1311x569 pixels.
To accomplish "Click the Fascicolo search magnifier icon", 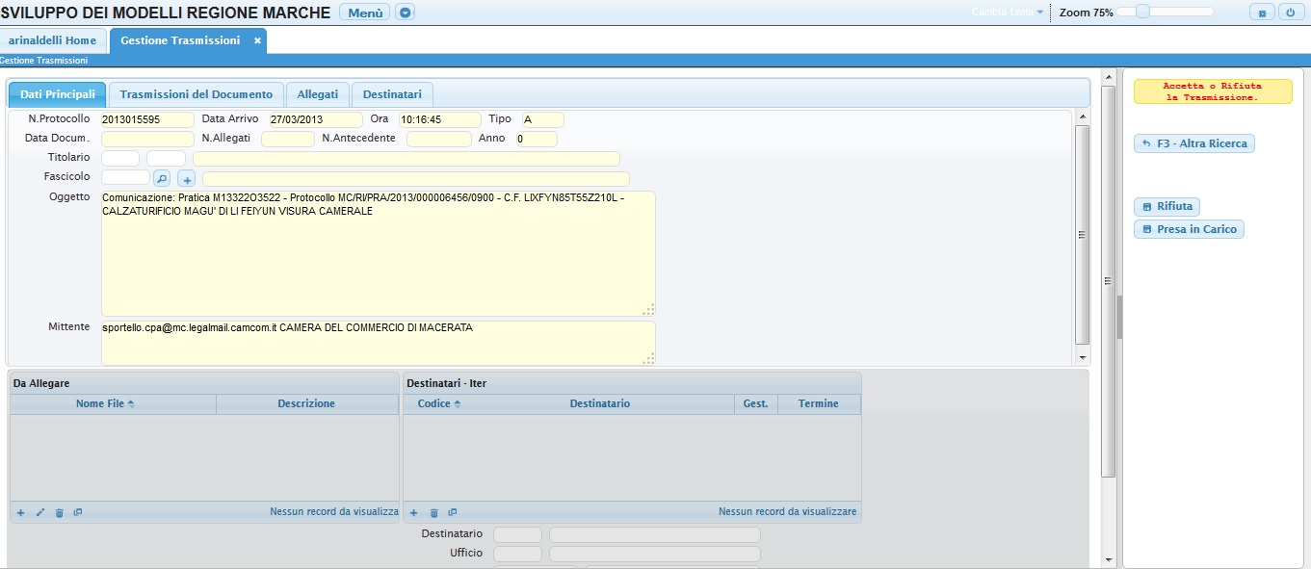I will click(162, 178).
